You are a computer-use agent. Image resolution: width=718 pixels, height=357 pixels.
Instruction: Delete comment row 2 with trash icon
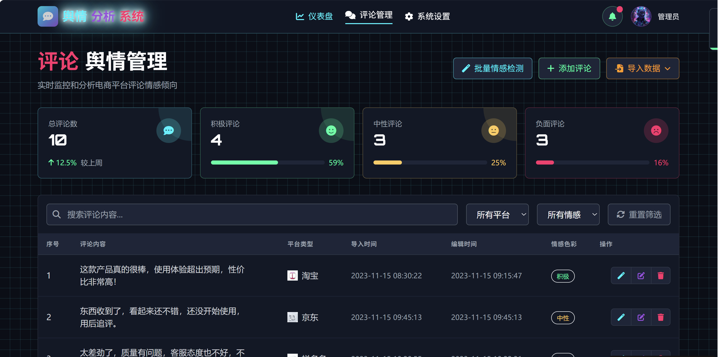660,317
